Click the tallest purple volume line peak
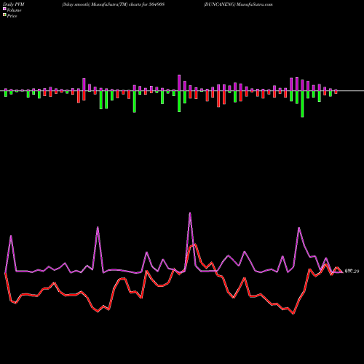 tap(190, 213)
